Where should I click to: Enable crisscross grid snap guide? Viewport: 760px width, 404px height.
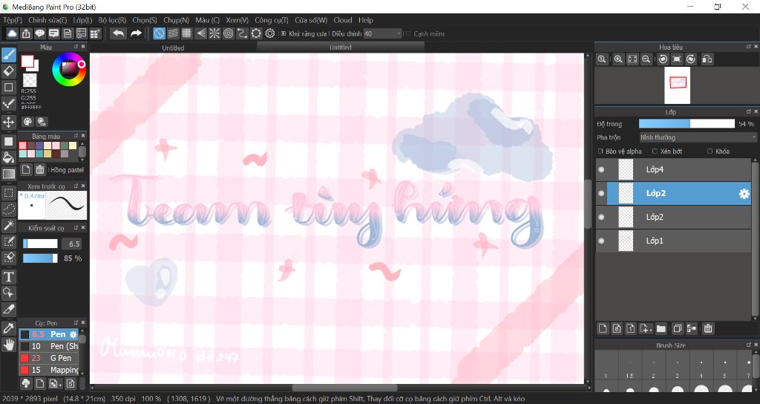click(186, 33)
